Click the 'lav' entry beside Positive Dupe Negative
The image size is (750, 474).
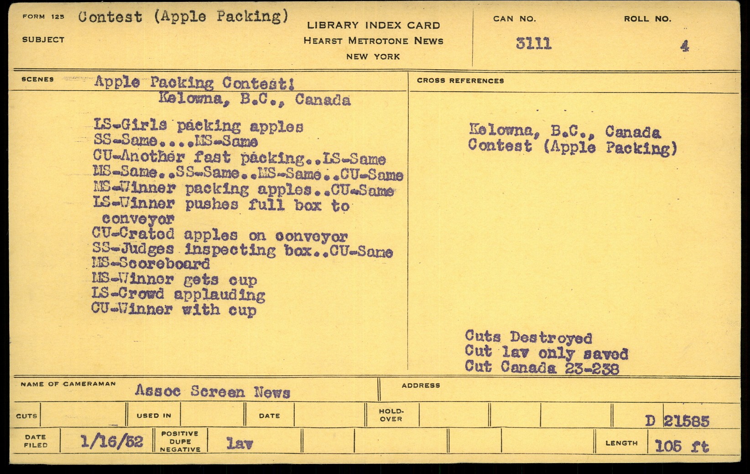click(240, 443)
